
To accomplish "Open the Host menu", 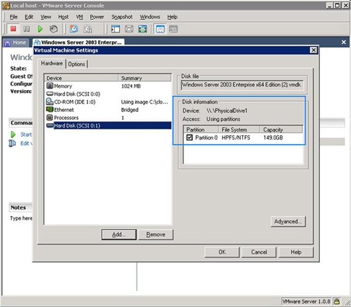I will [x=64, y=17].
